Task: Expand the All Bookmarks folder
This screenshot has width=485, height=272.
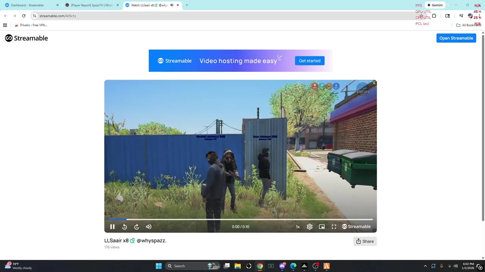Action: tap(469, 25)
